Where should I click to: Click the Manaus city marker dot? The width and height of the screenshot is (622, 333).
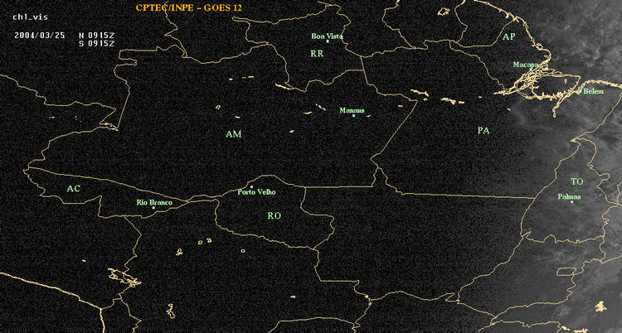tap(353, 116)
